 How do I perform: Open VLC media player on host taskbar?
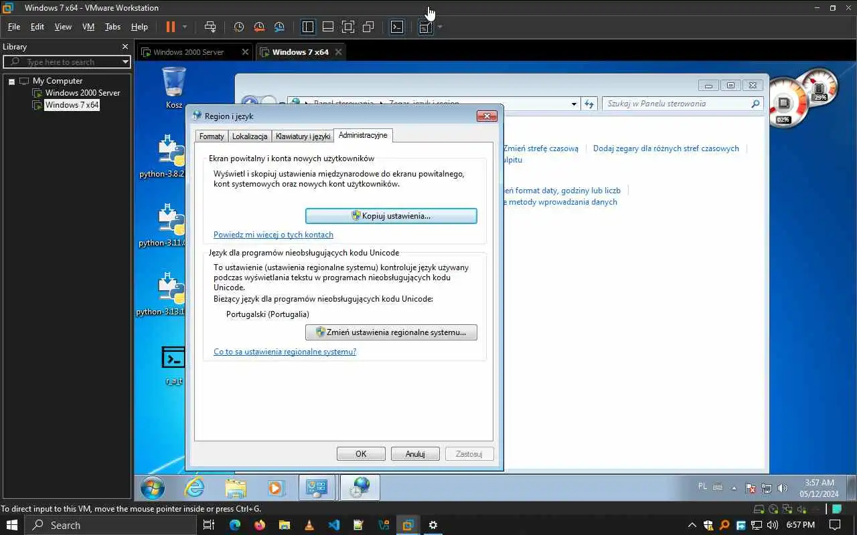coord(309,525)
